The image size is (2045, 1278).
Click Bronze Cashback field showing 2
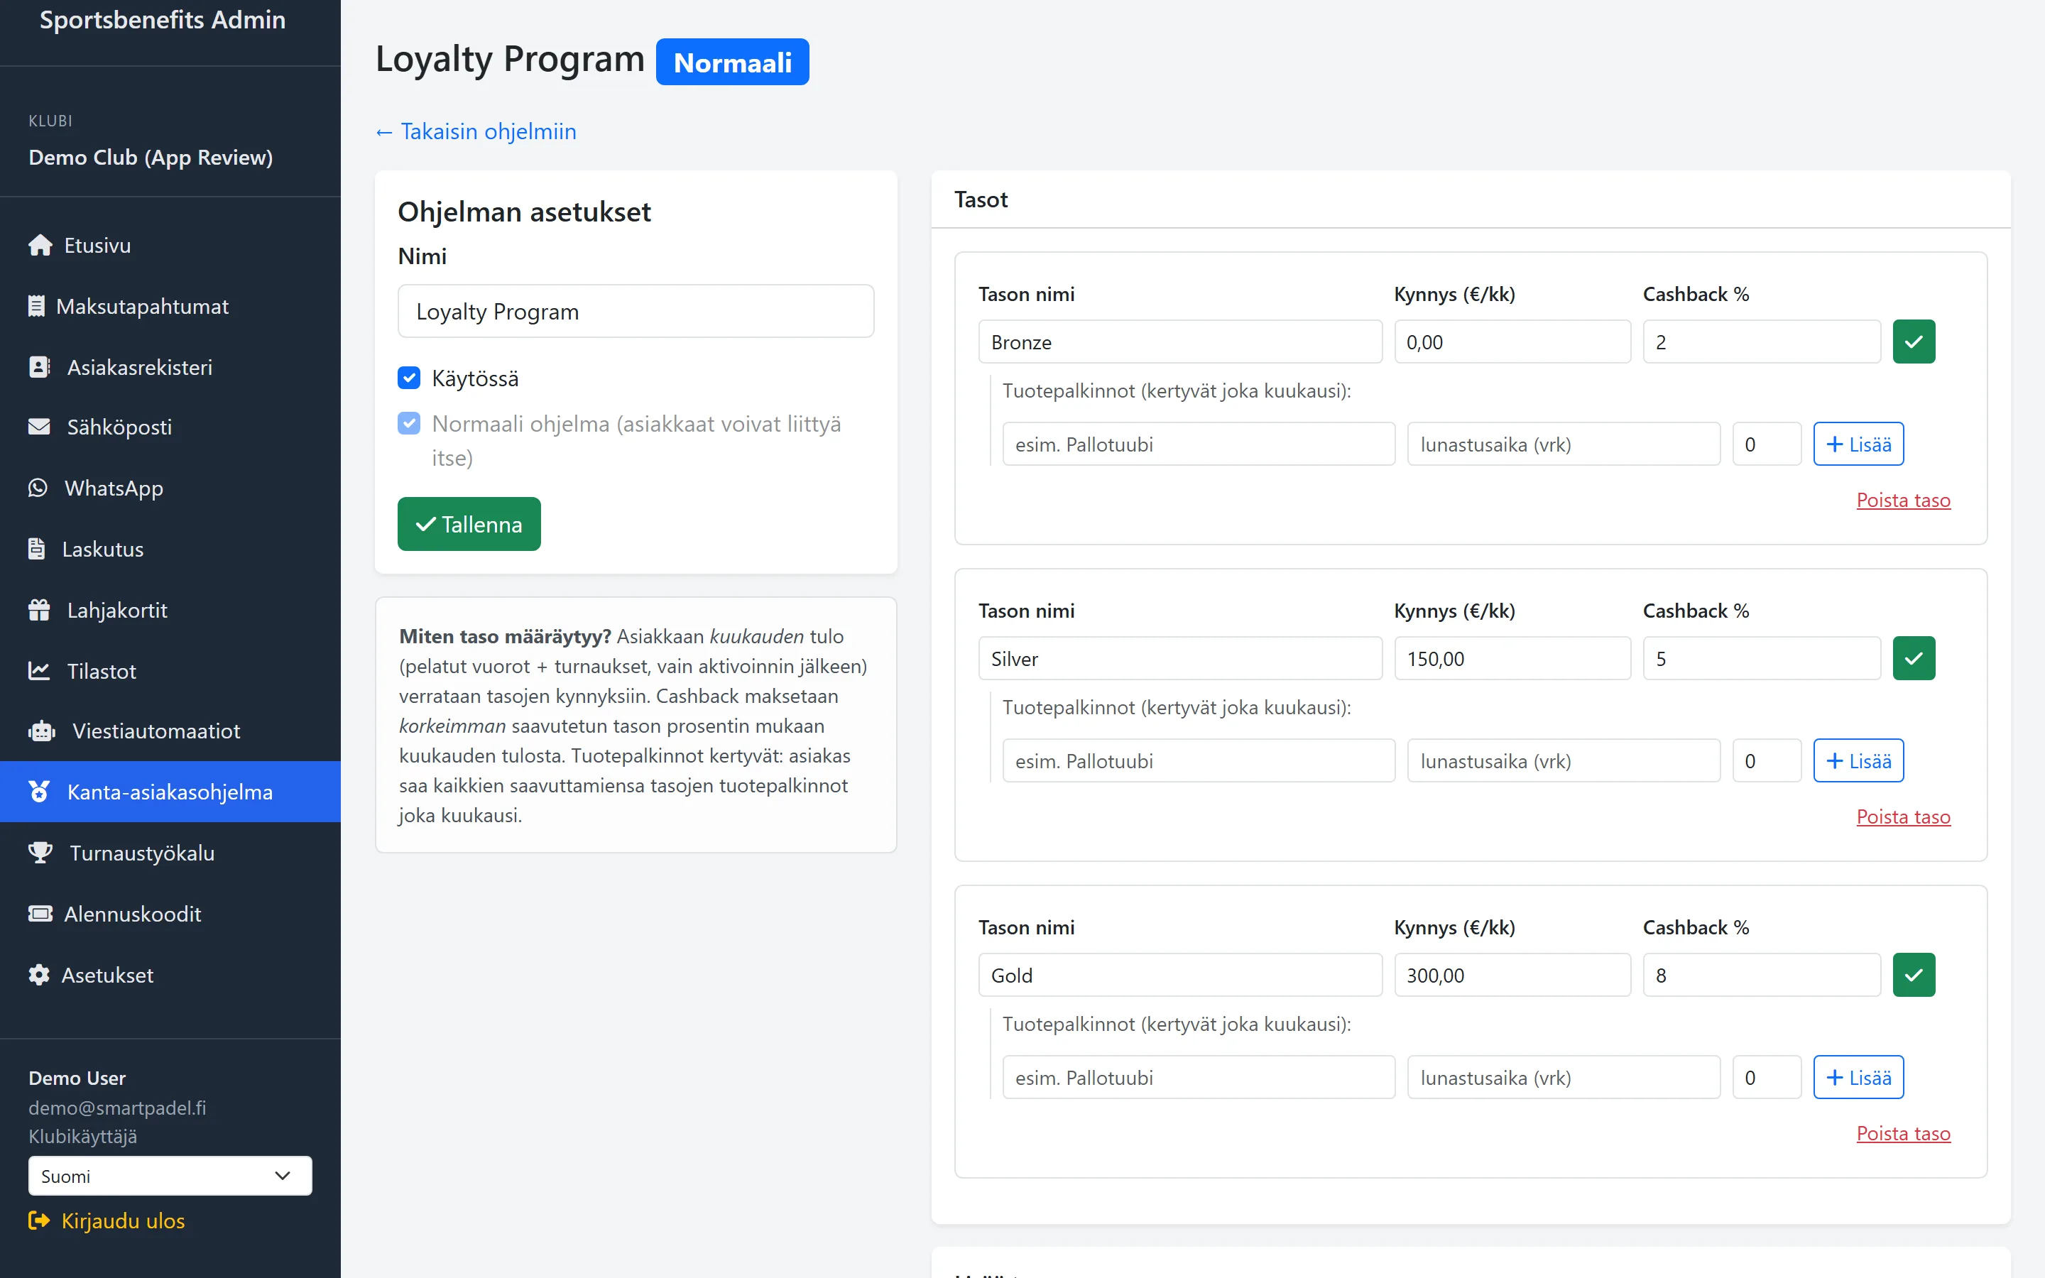click(x=1761, y=342)
